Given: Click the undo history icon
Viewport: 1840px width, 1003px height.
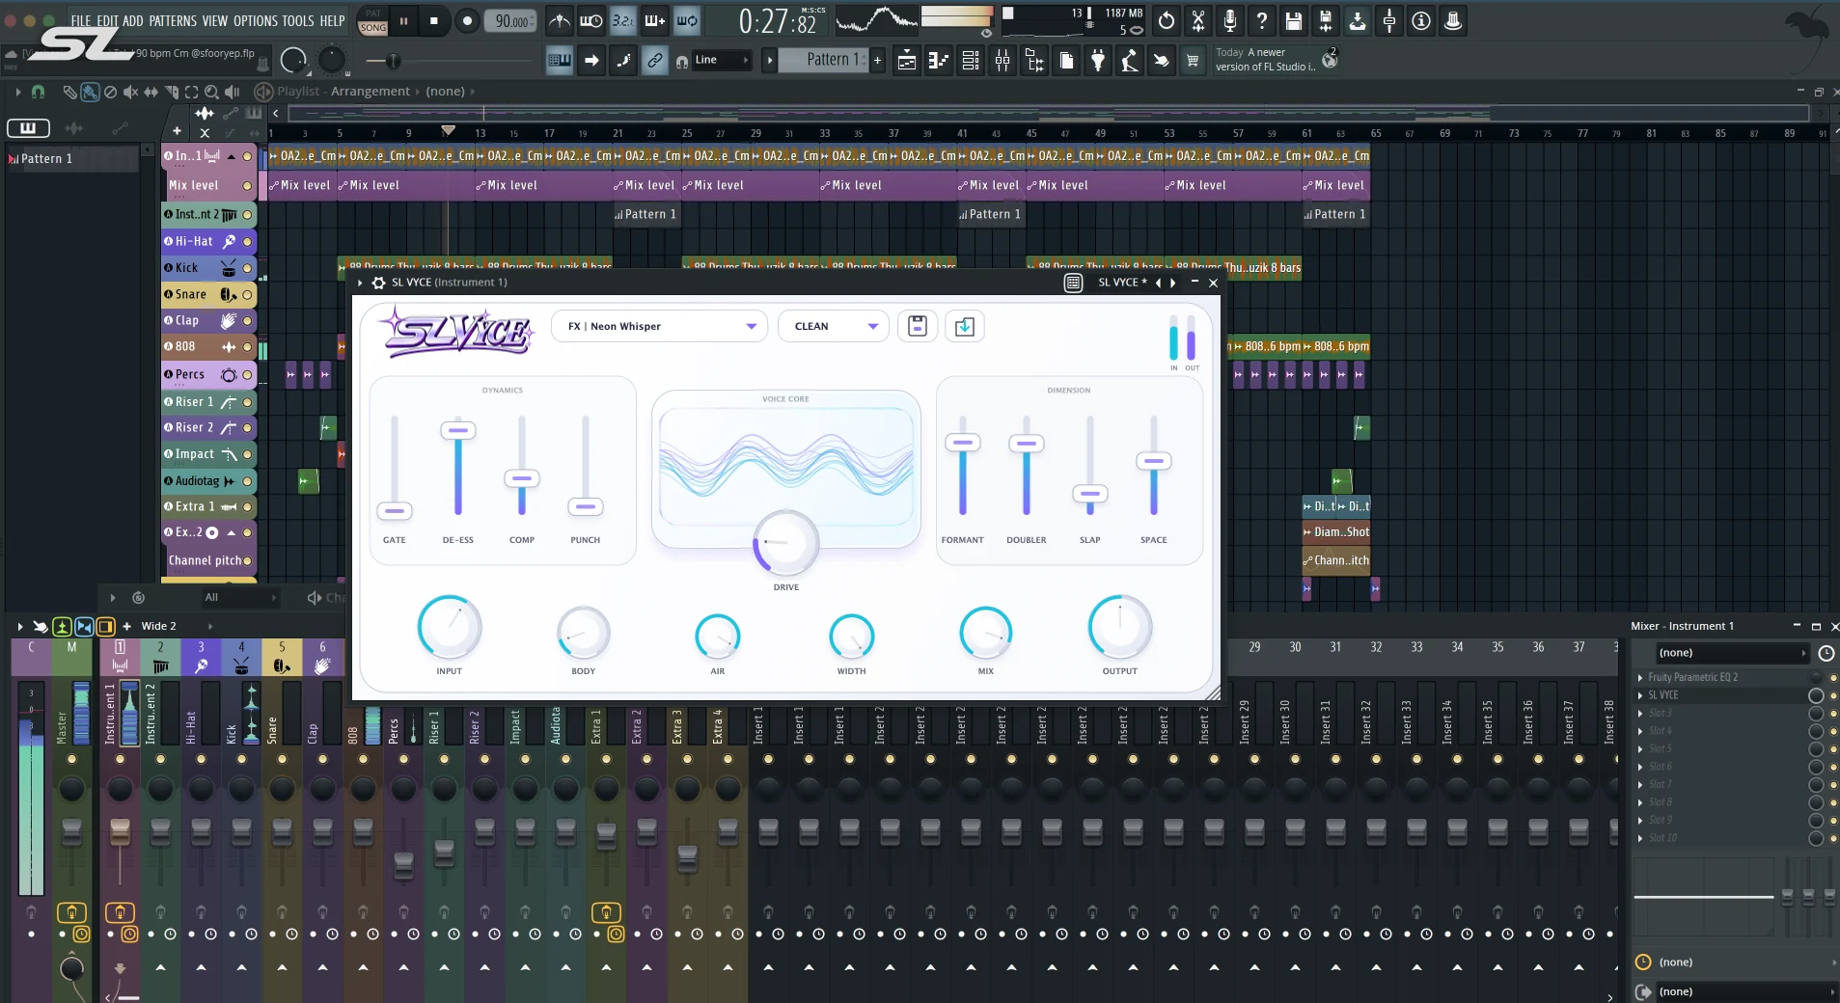Looking at the screenshot, I should pyautogui.click(x=1167, y=20).
